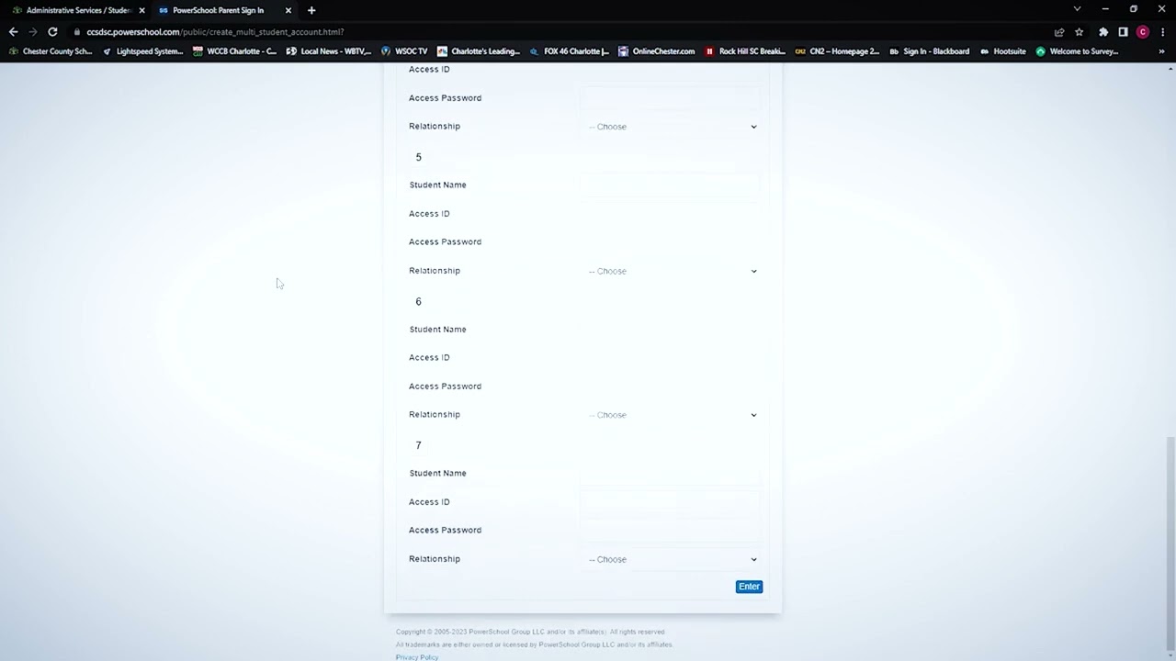This screenshot has width=1176, height=661.
Task: Reload the PowerSchool page
Action: [x=52, y=32]
